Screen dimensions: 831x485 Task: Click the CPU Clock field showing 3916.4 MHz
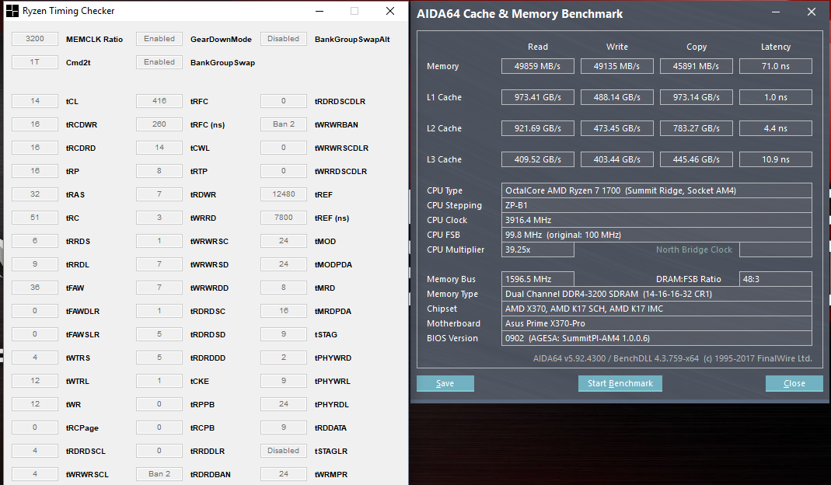[x=657, y=220]
